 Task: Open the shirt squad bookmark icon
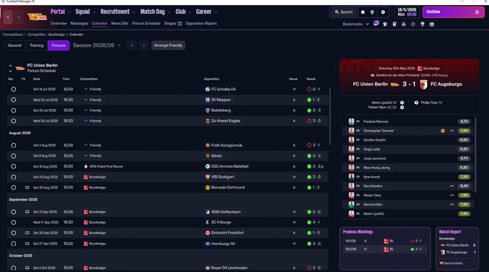pyautogui.click(x=385, y=24)
